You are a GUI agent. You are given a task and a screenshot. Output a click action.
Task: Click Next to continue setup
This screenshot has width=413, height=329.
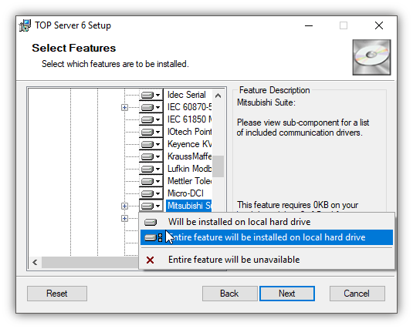pyautogui.click(x=287, y=294)
